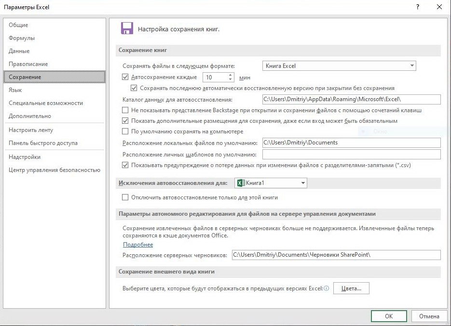The height and width of the screenshot is (326, 451).
Task: Click the Отмена button
Action: coord(429,316)
